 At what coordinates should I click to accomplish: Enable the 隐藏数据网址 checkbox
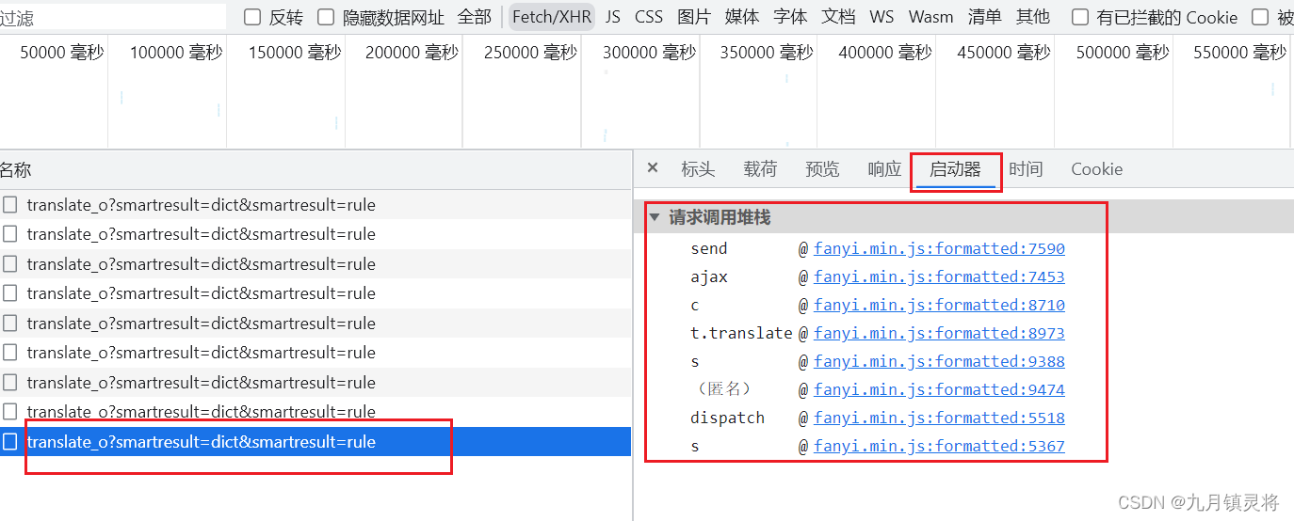(x=326, y=17)
